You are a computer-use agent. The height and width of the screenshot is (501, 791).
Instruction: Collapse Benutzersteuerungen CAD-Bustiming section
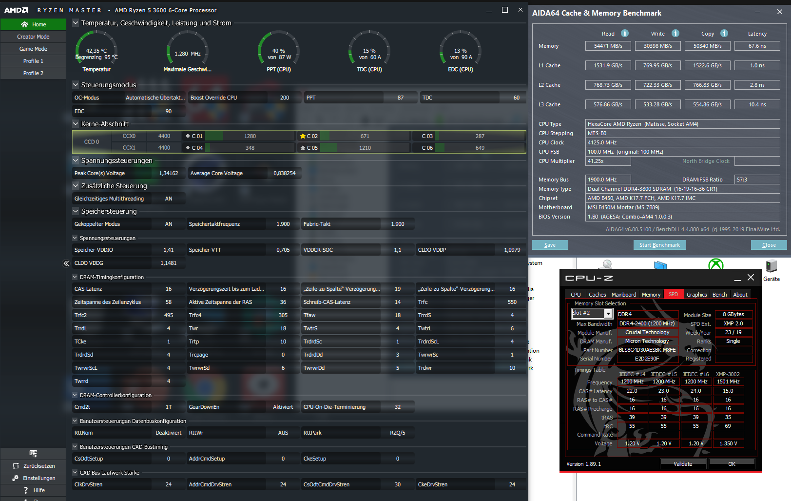pyautogui.click(x=75, y=447)
